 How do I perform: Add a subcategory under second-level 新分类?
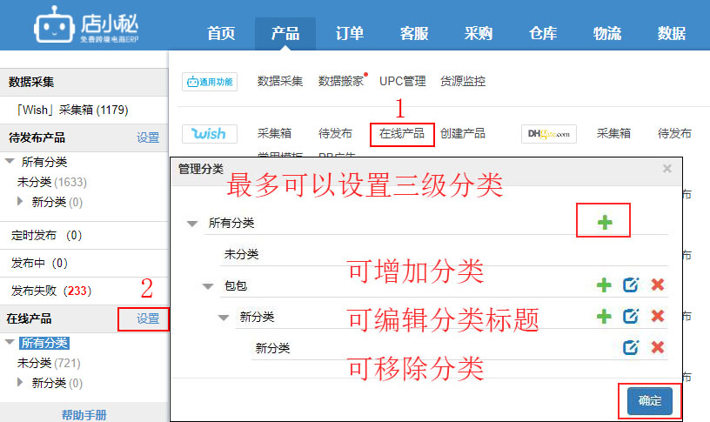604,316
